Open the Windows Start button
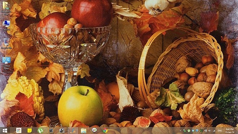Viewport: 238px width, 134px height. (5, 130)
